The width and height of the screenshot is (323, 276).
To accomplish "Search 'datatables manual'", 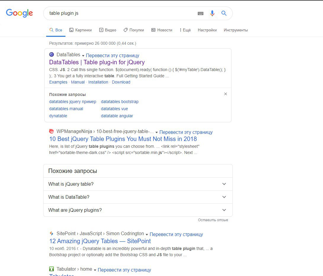I will 66,109.
